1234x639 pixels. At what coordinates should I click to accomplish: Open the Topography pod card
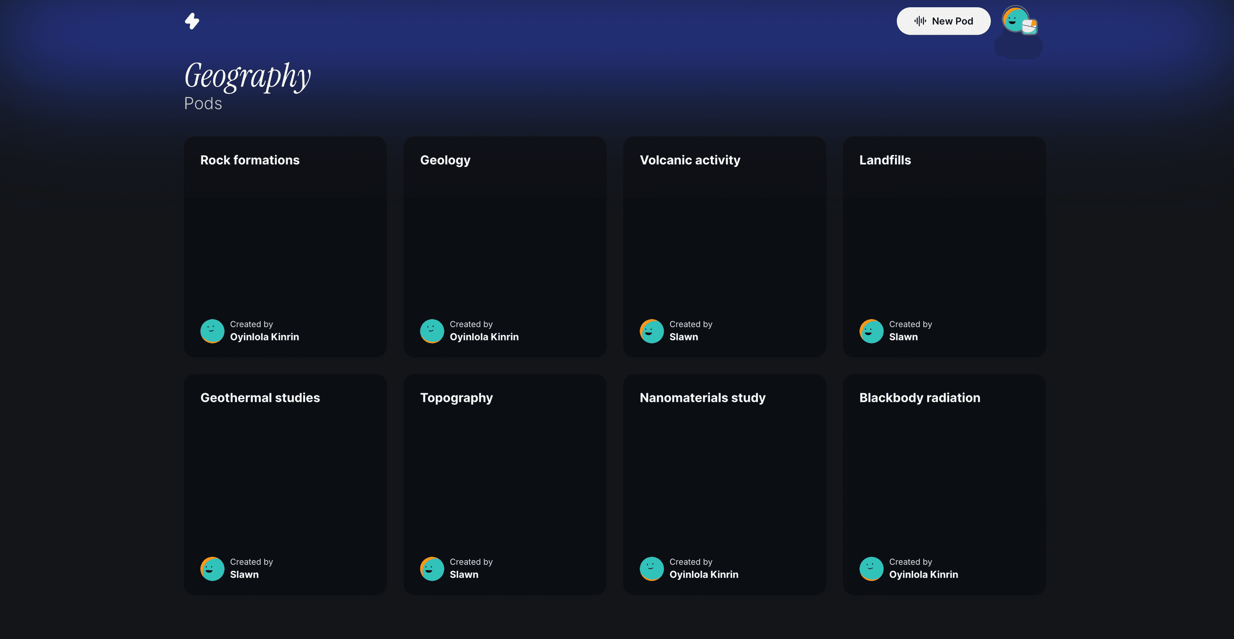tap(505, 484)
